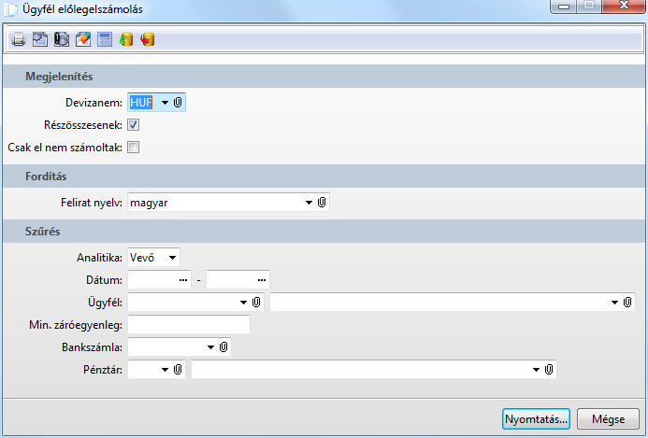Open the Bankszámla dropdown
Viewport: 648px width, 438px height.
pos(210,347)
